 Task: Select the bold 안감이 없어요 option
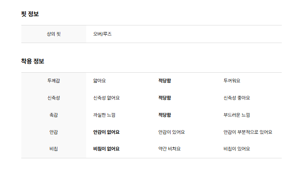coord(107,132)
